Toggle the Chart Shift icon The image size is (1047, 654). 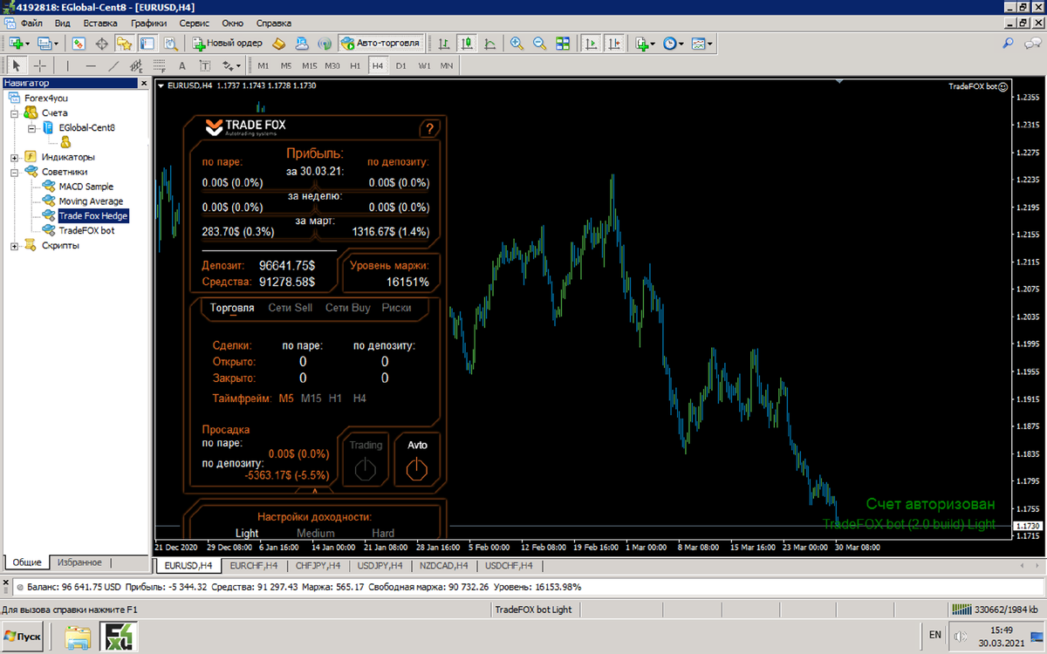(x=614, y=43)
